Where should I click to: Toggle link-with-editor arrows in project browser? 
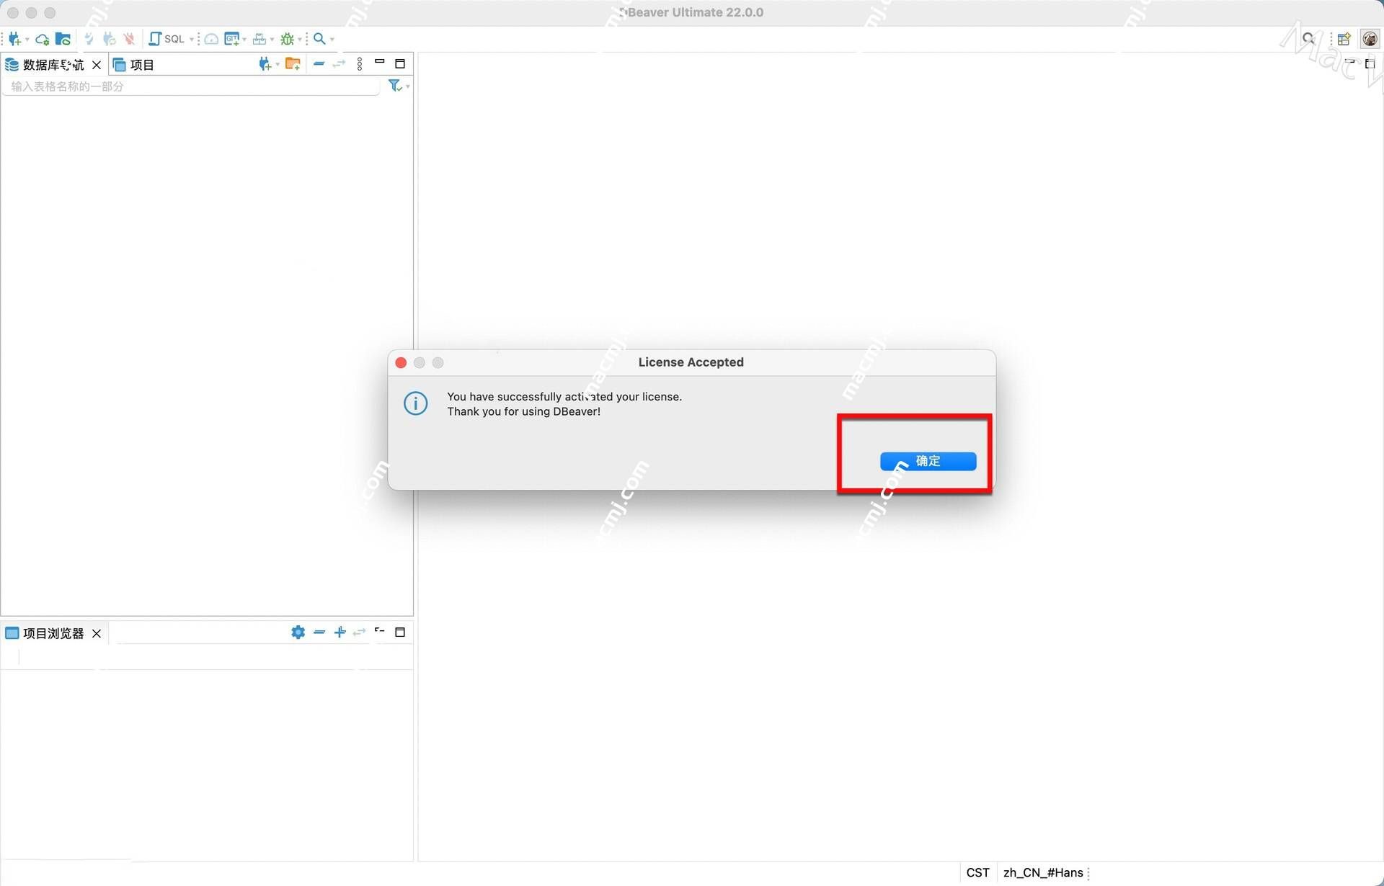coord(359,632)
